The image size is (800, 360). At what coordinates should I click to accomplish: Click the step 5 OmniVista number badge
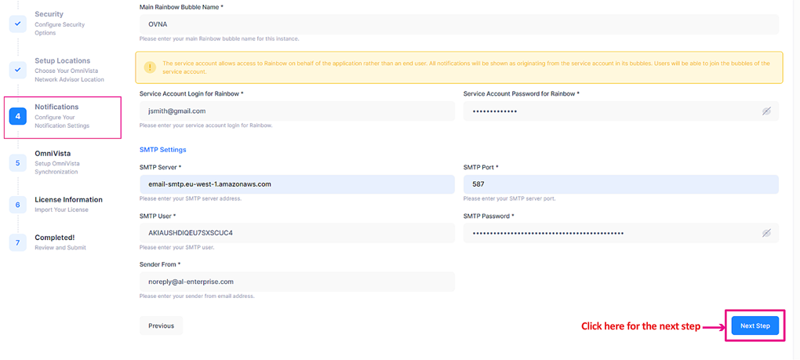coord(17,162)
